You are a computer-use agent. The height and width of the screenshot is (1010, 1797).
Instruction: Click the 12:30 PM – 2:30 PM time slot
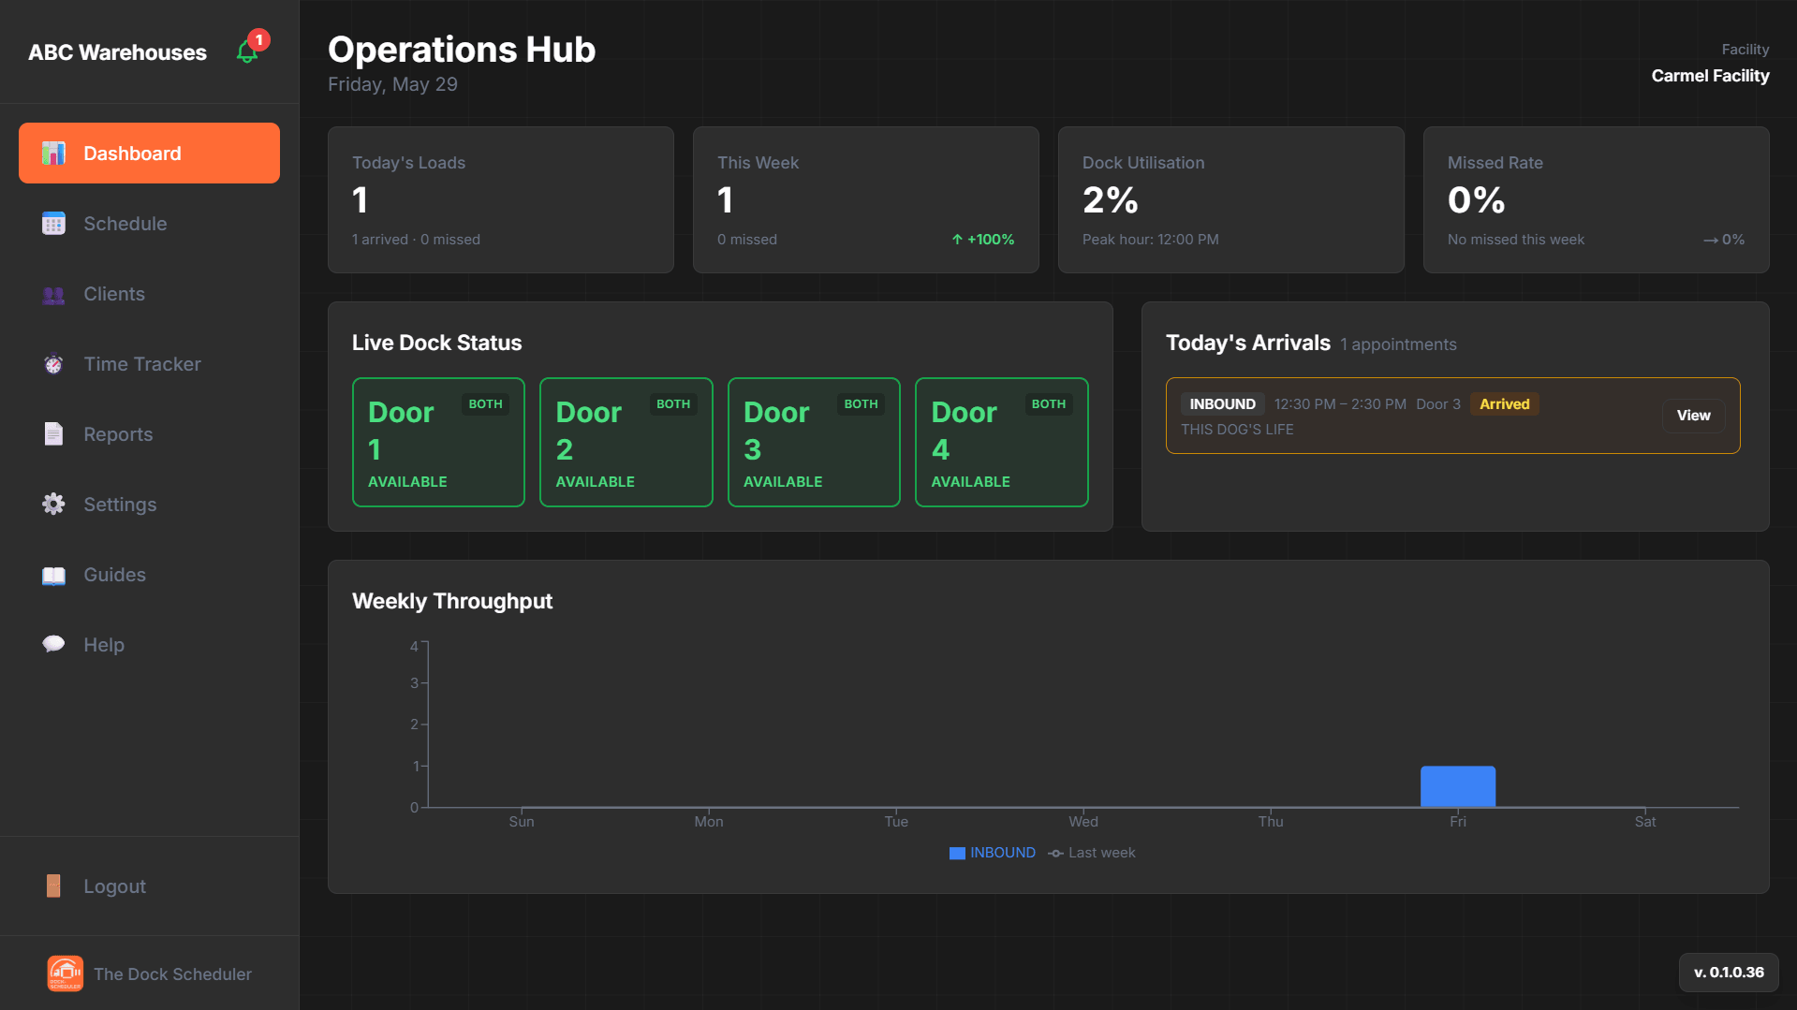(1340, 404)
